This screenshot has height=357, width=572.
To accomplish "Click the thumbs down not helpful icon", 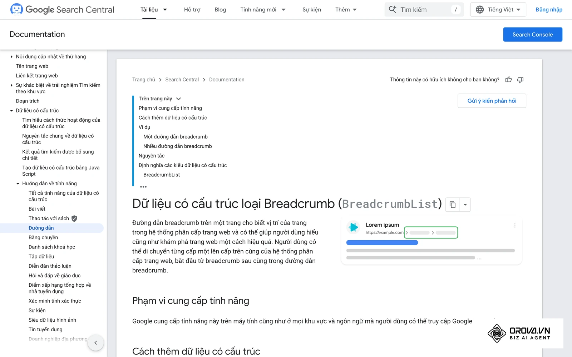I will (520, 80).
